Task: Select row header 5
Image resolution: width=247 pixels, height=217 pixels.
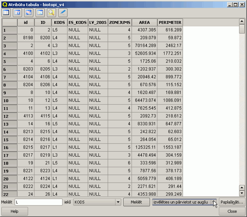Action: tap(10, 61)
